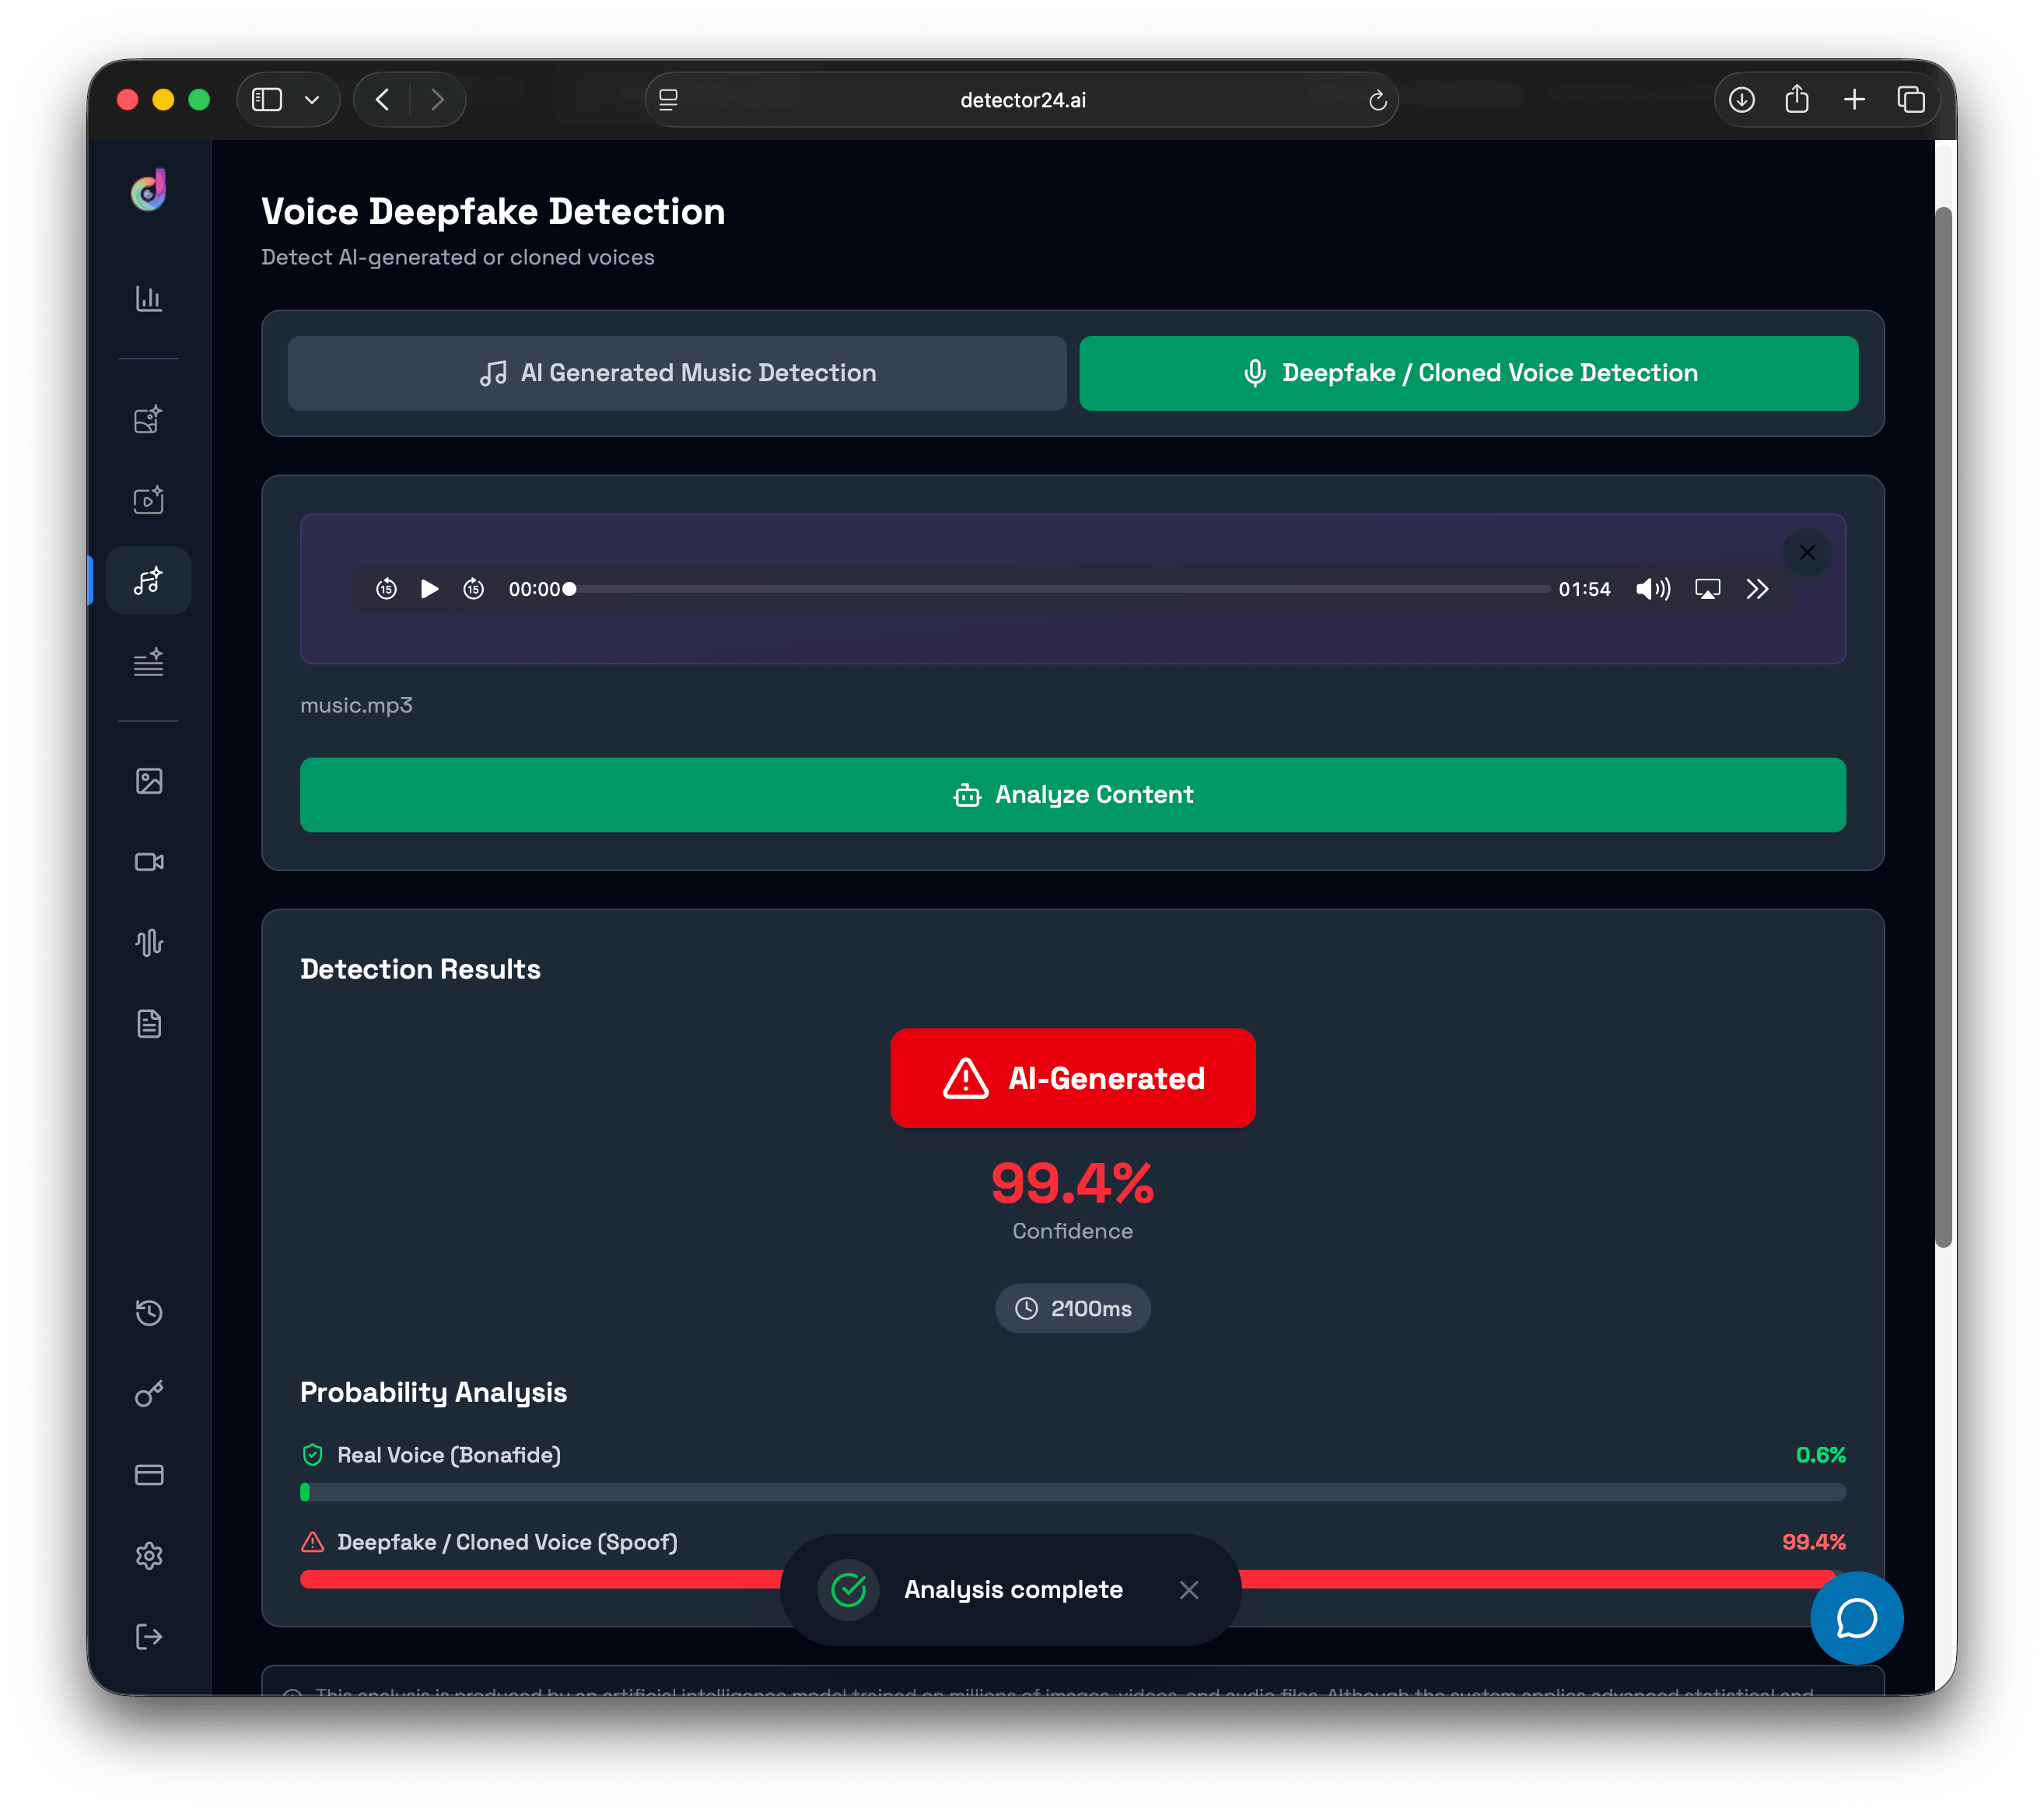Screen dimensions: 2044x1811
Task: Open the settings gear in the sidebar
Action: 148,1556
